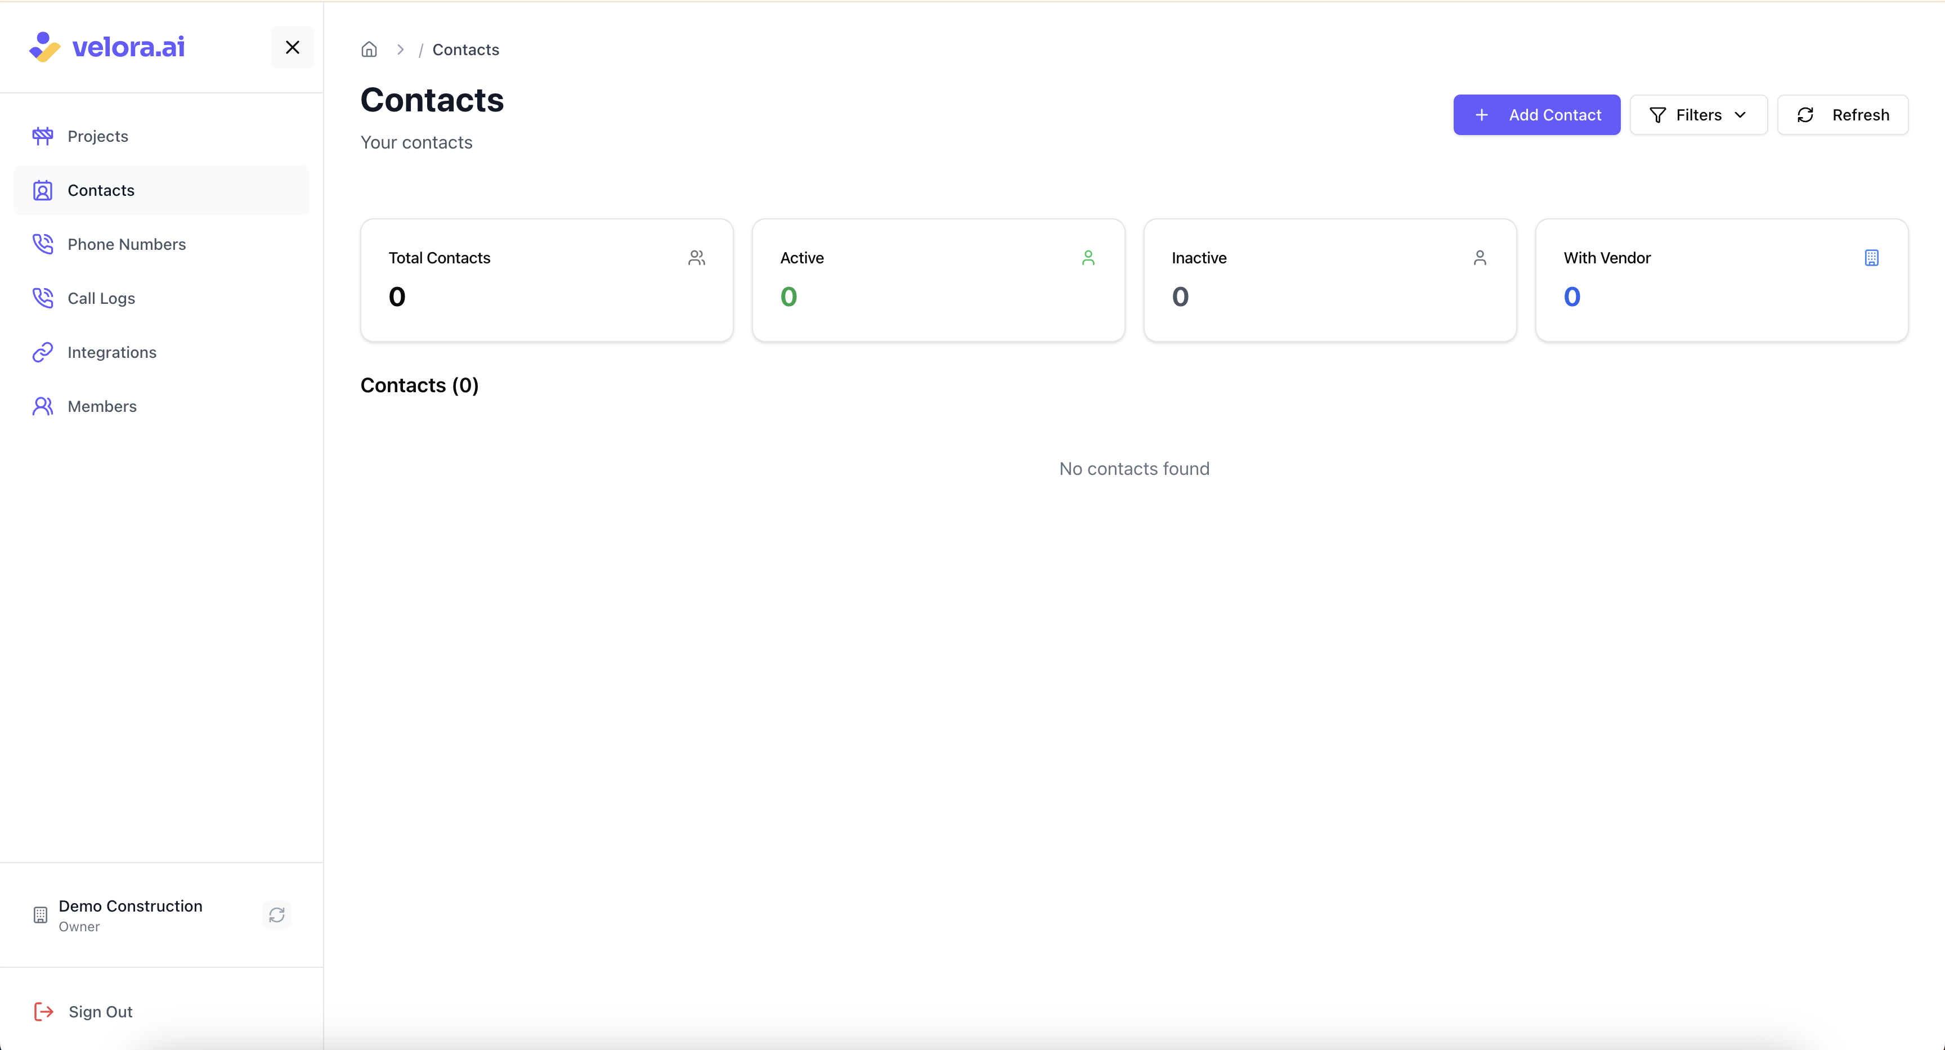This screenshot has width=1945, height=1050.
Task: Switch organization with the refresh icon
Action: [x=277, y=915]
